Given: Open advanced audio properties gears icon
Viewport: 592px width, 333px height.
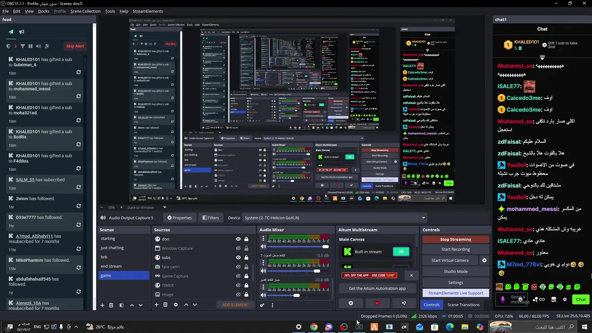Looking at the screenshot, I should pyautogui.click(x=262, y=305).
